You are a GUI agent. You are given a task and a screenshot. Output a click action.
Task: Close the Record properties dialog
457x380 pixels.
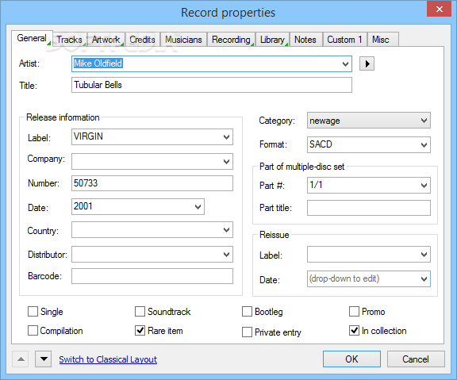tap(439, 9)
